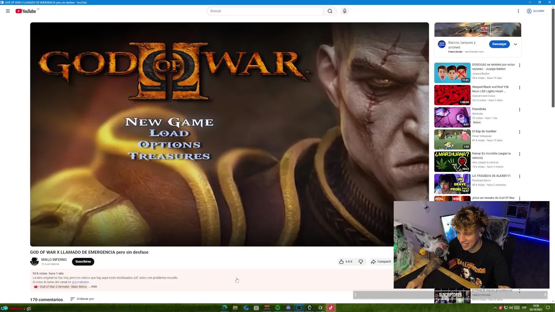Open the MIKLO INFERNO channel name link
Image resolution: width=555 pixels, height=312 pixels.
(54, 260)
